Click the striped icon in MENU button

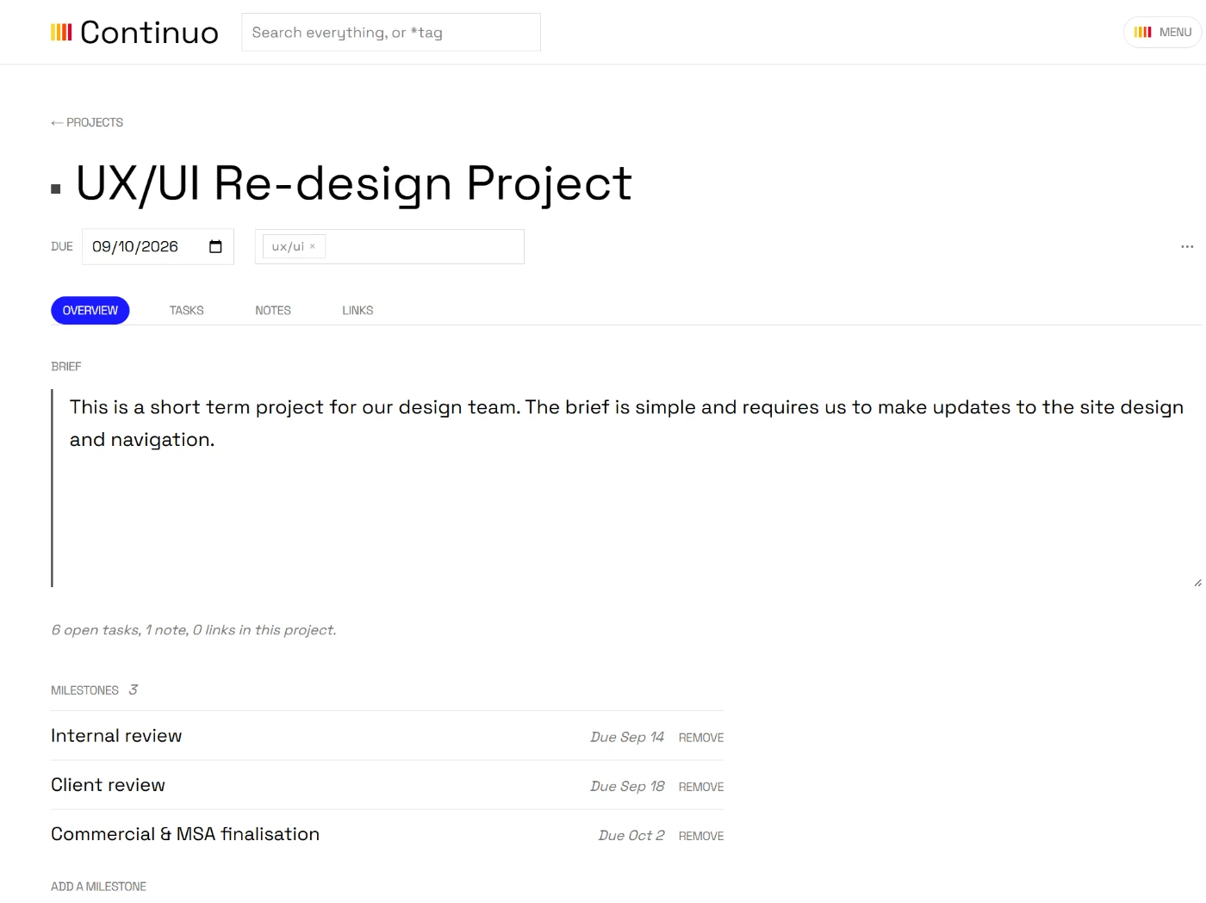tap(1143, 32)
